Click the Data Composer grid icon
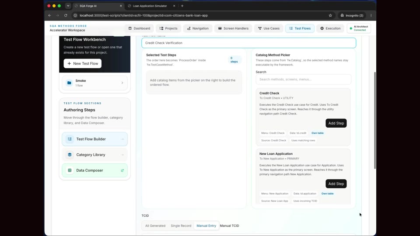This screenshot has width=420, height=236. (x=70, y=170)
